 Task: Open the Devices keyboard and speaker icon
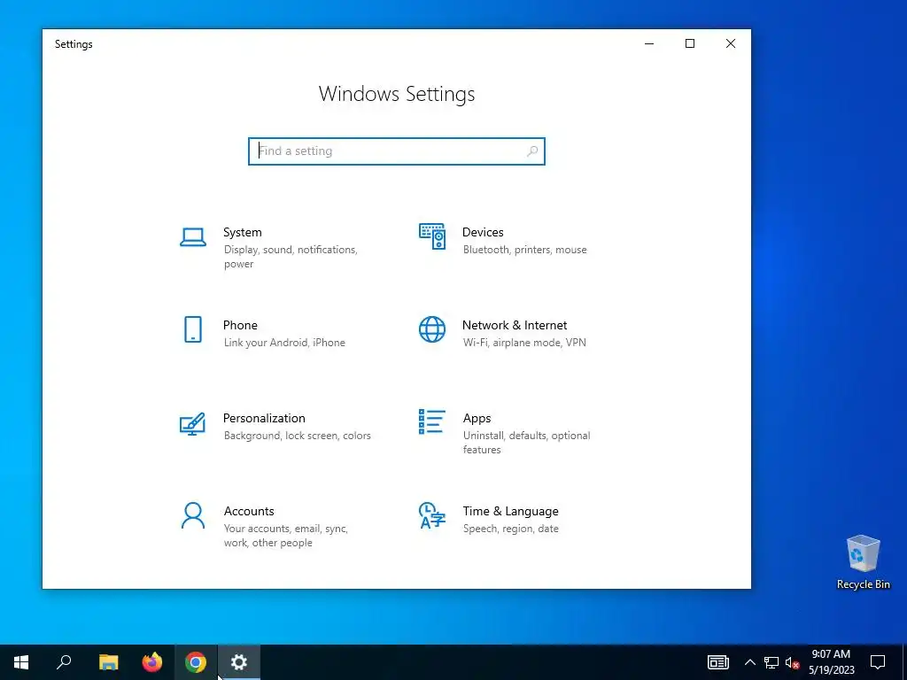coord(432,236)
